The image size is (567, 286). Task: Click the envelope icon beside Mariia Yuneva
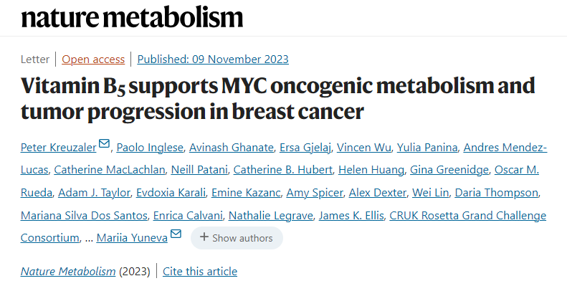pyautogui.click(x=176, y=234)
